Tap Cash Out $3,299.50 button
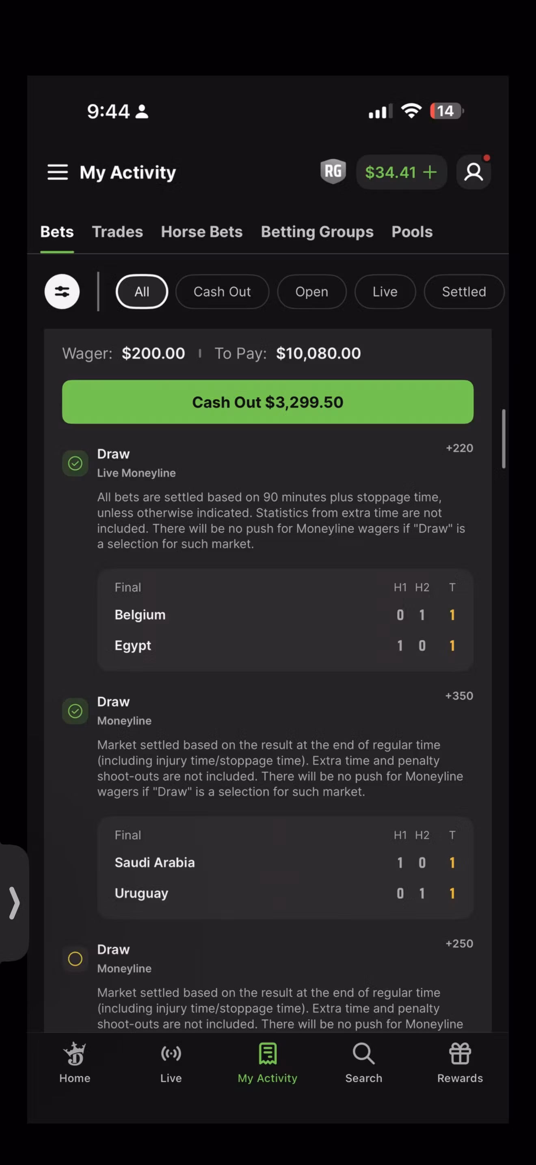This screenshot has width=536, height=1165. tap(268, 402)
